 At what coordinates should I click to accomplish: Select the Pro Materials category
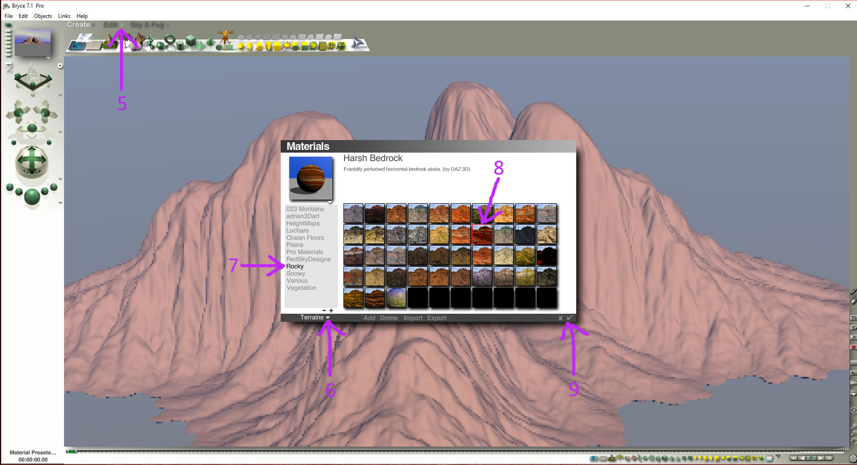(305, 252)
